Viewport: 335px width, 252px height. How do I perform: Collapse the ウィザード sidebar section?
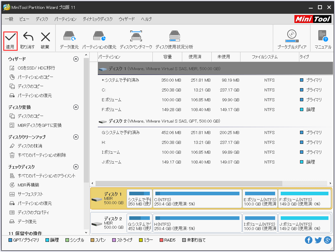76,59
